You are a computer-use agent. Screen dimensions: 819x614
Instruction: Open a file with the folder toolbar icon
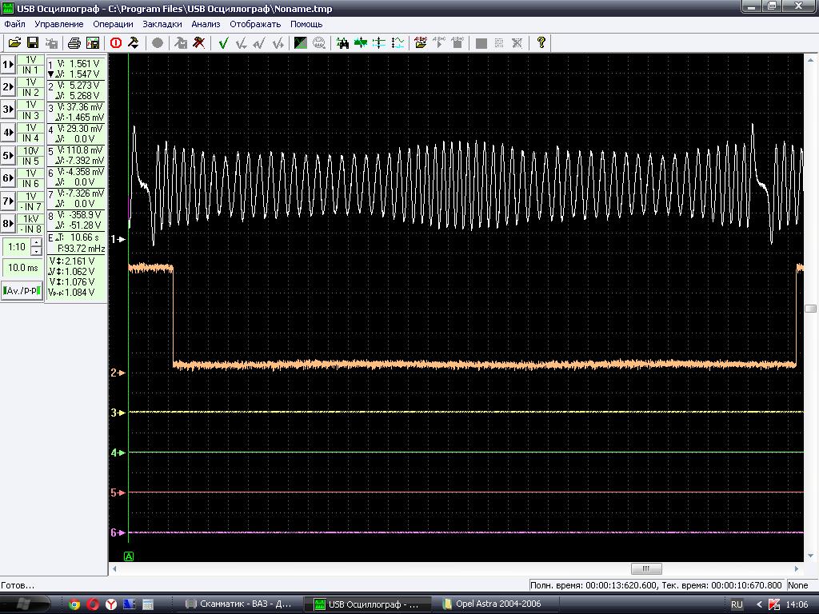[14, 43]
